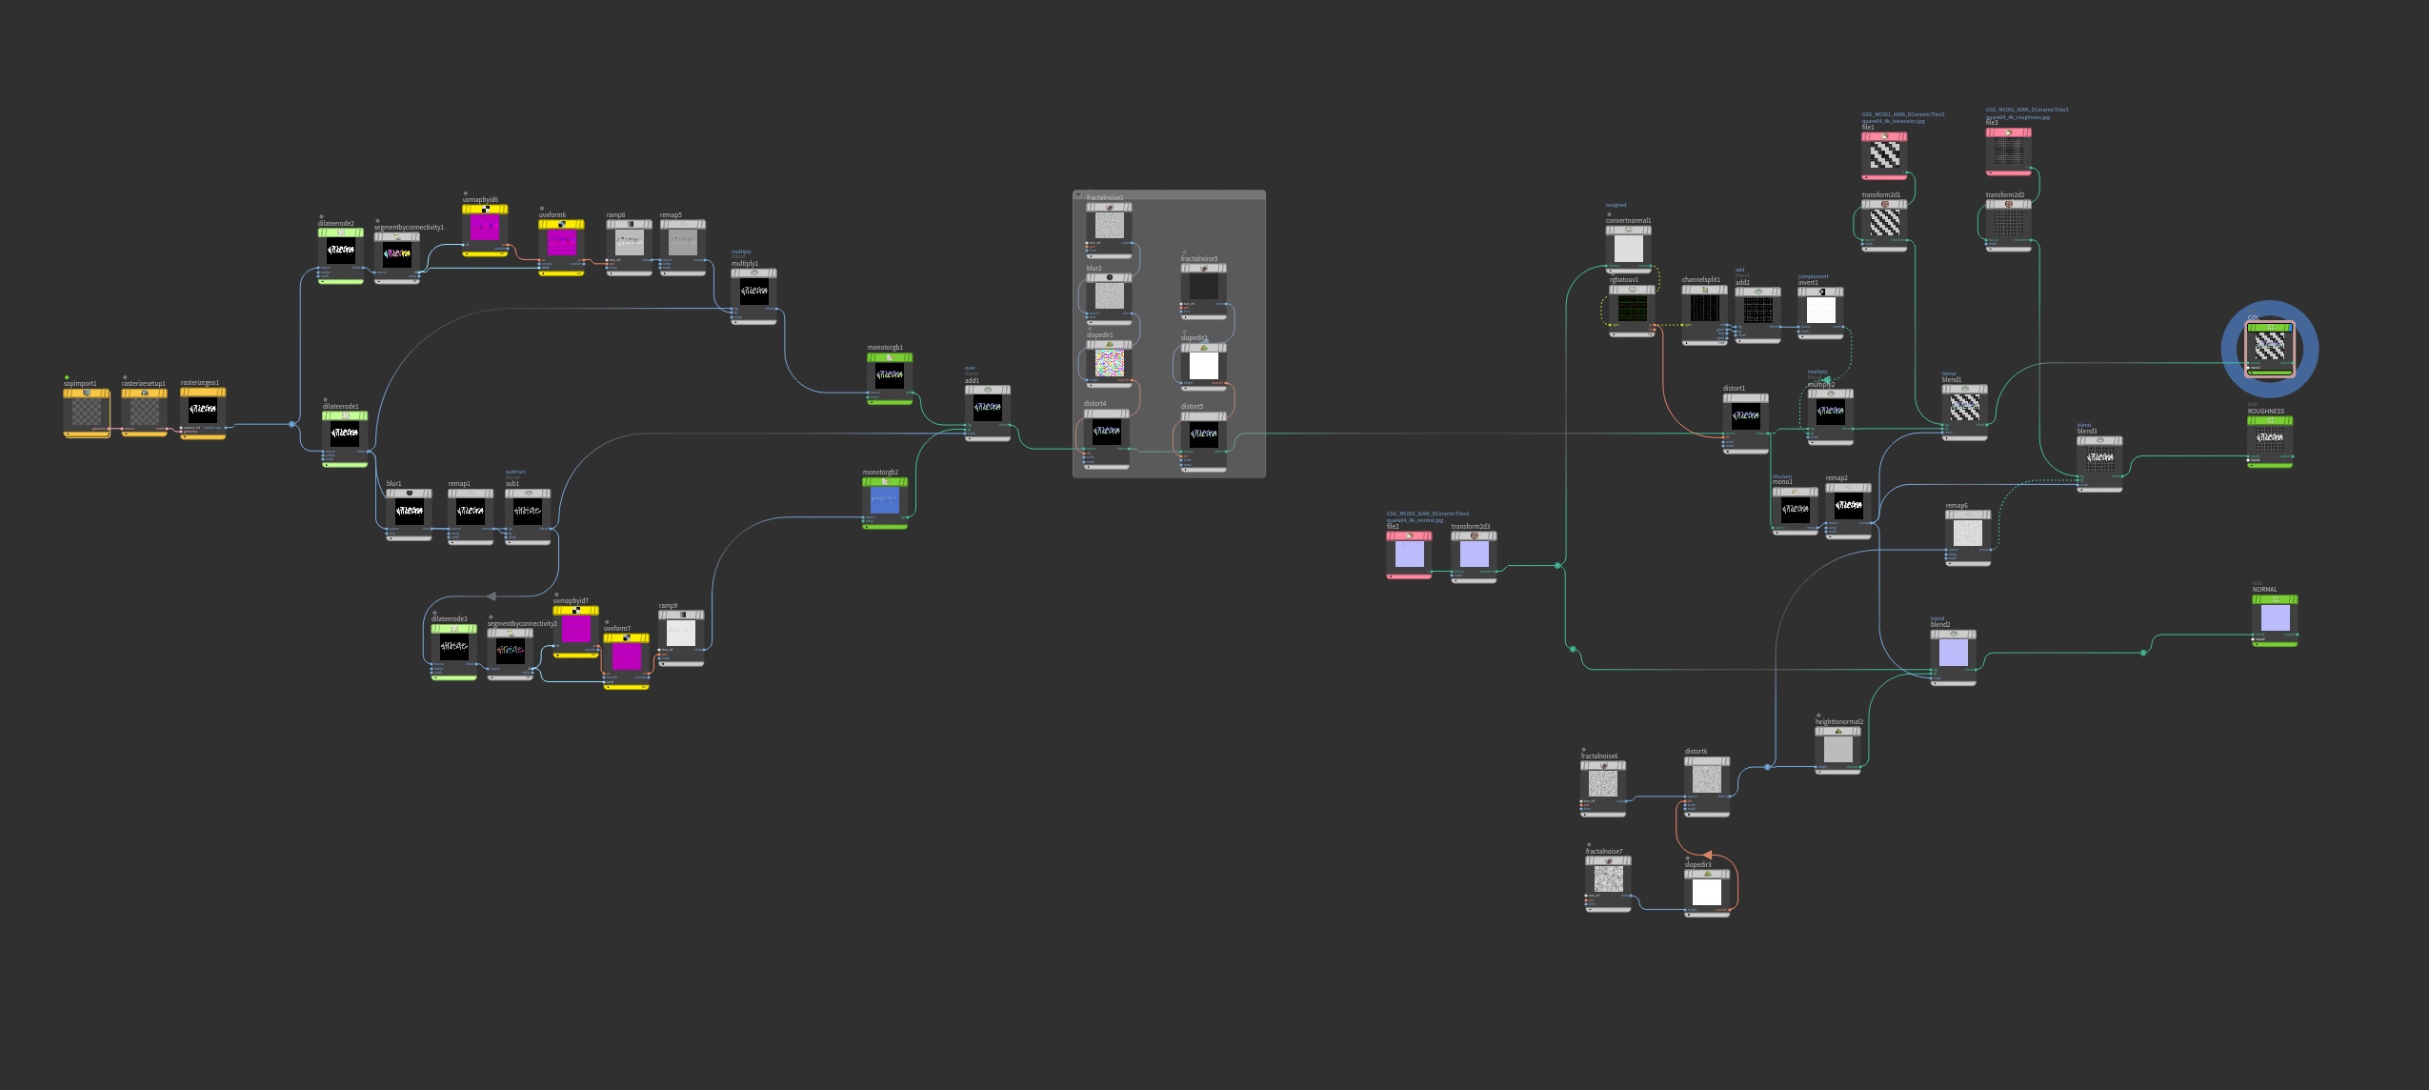The image size is (2429, 1090).
Task: Select the distort6 node
Action: [x=1707, y=787]
